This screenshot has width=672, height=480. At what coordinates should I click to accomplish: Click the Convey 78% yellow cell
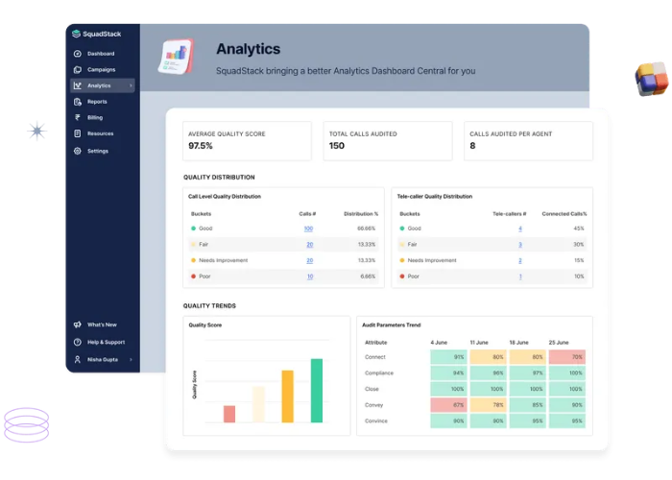tap(488, 405)
